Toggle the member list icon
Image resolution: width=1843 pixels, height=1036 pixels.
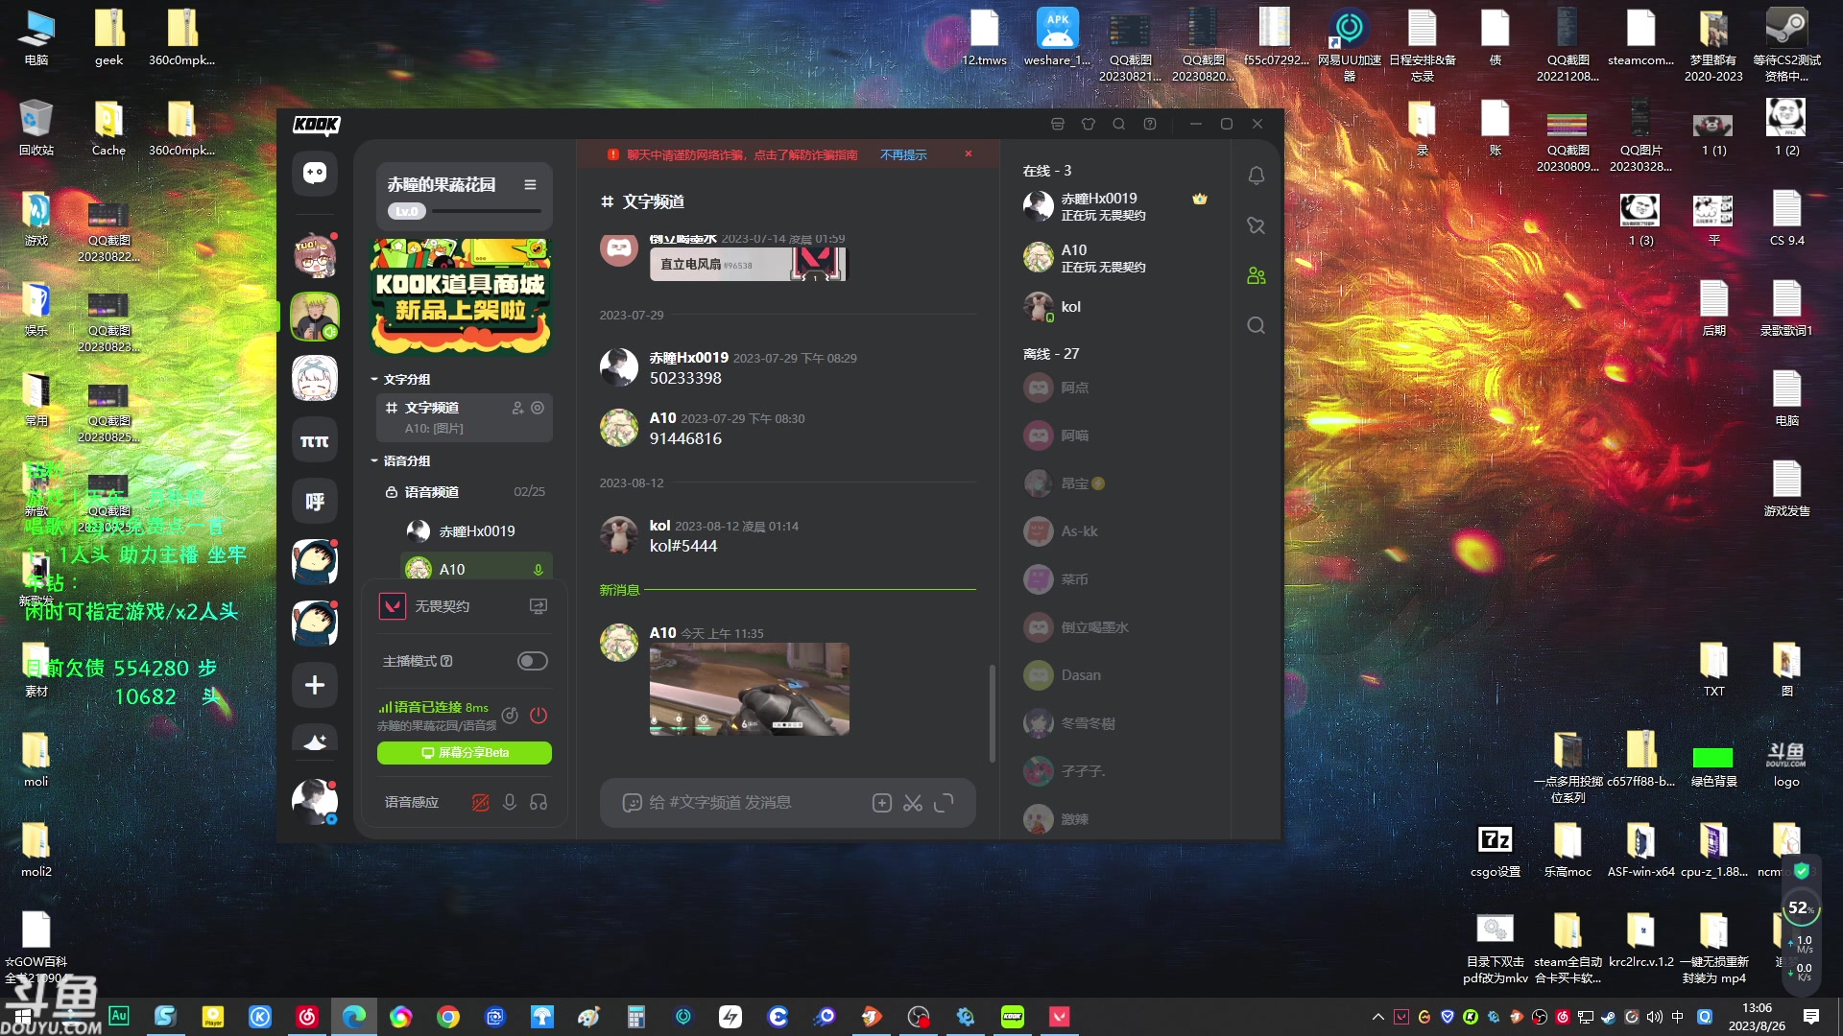[x=1256, y=275]
